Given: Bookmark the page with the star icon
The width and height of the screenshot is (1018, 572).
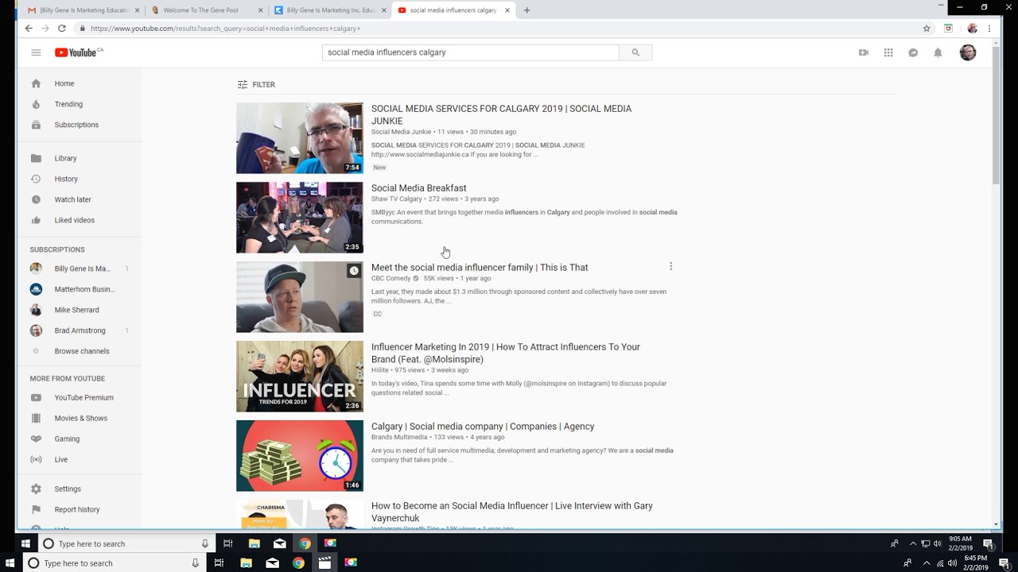Looking at the screenshot, I should coord(927,29).
